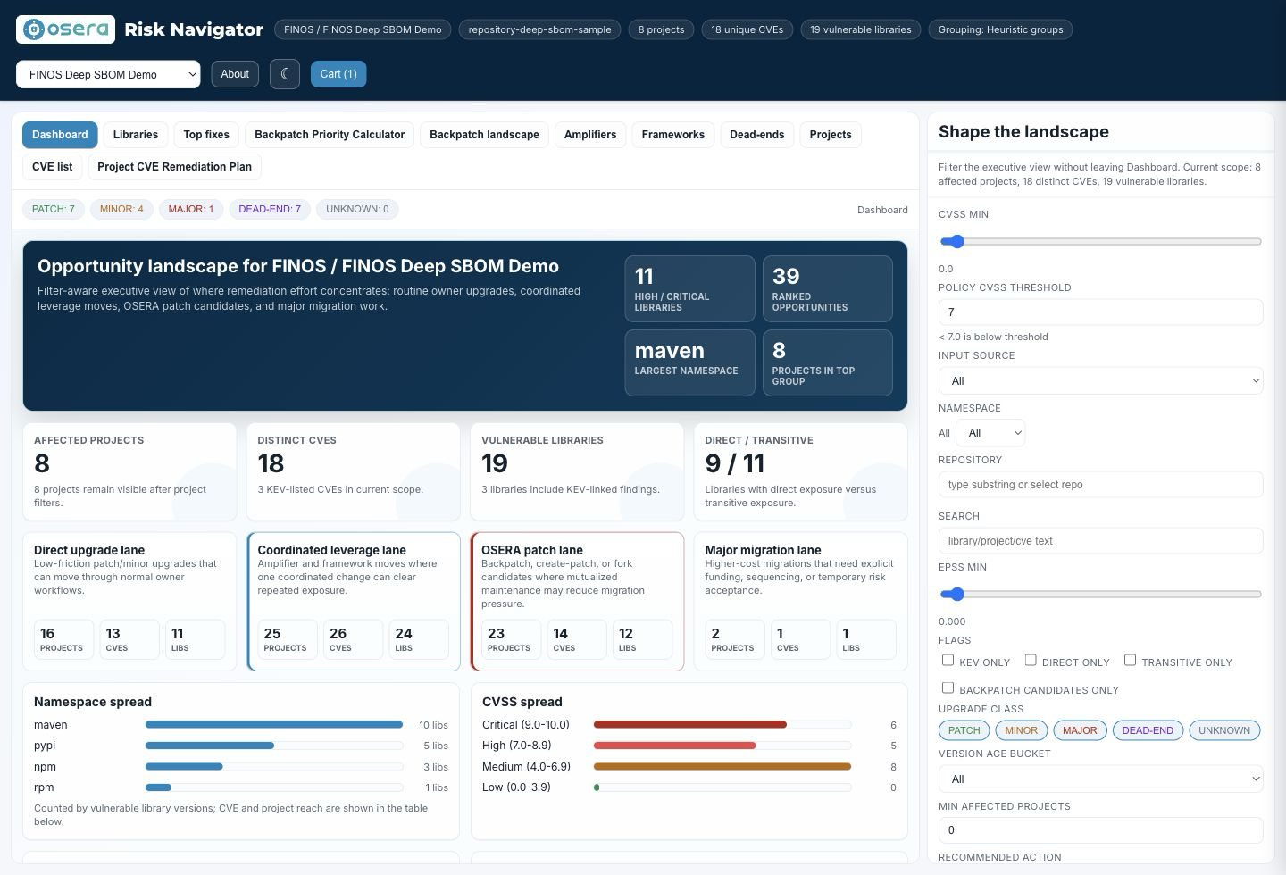Click the 39 Ranked Opportunities tile
The height and width of the screenshot is (875, 1286).
[828, 288]
